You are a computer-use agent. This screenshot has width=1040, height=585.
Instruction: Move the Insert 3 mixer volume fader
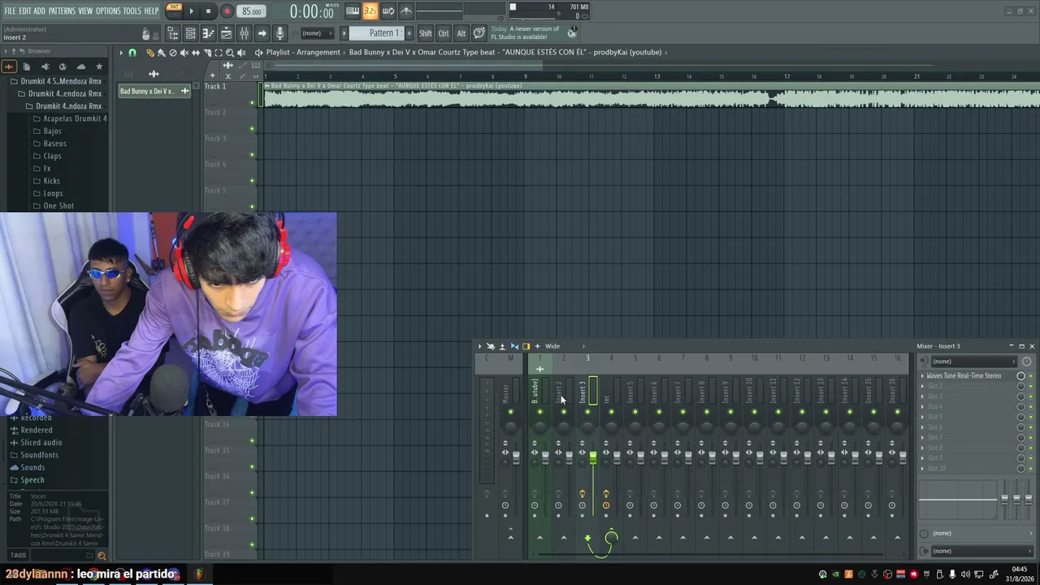pos(593,458)
